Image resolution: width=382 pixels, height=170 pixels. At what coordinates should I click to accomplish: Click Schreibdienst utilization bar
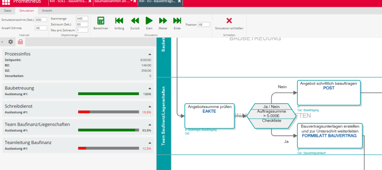click(108, 112)
